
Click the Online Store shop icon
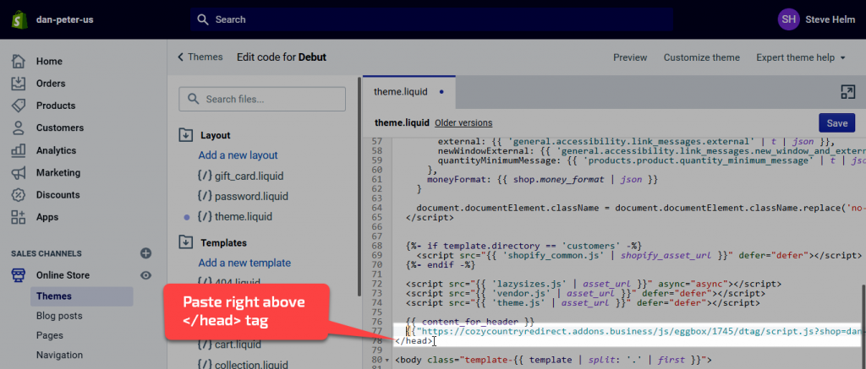(x=19, y=275)
